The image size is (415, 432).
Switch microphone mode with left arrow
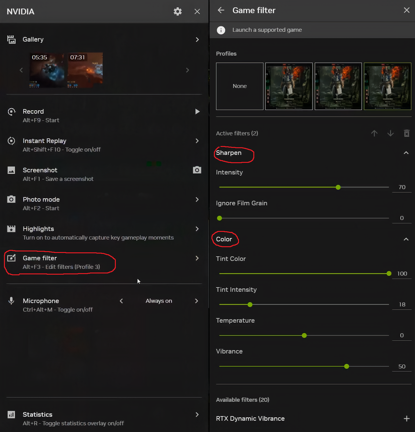[121, 301]
